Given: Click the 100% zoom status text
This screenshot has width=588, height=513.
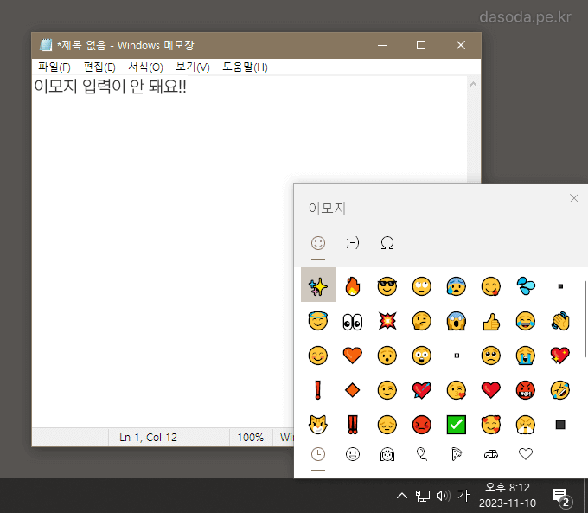Looking at the screenshot, I should (x=251, y=437).
